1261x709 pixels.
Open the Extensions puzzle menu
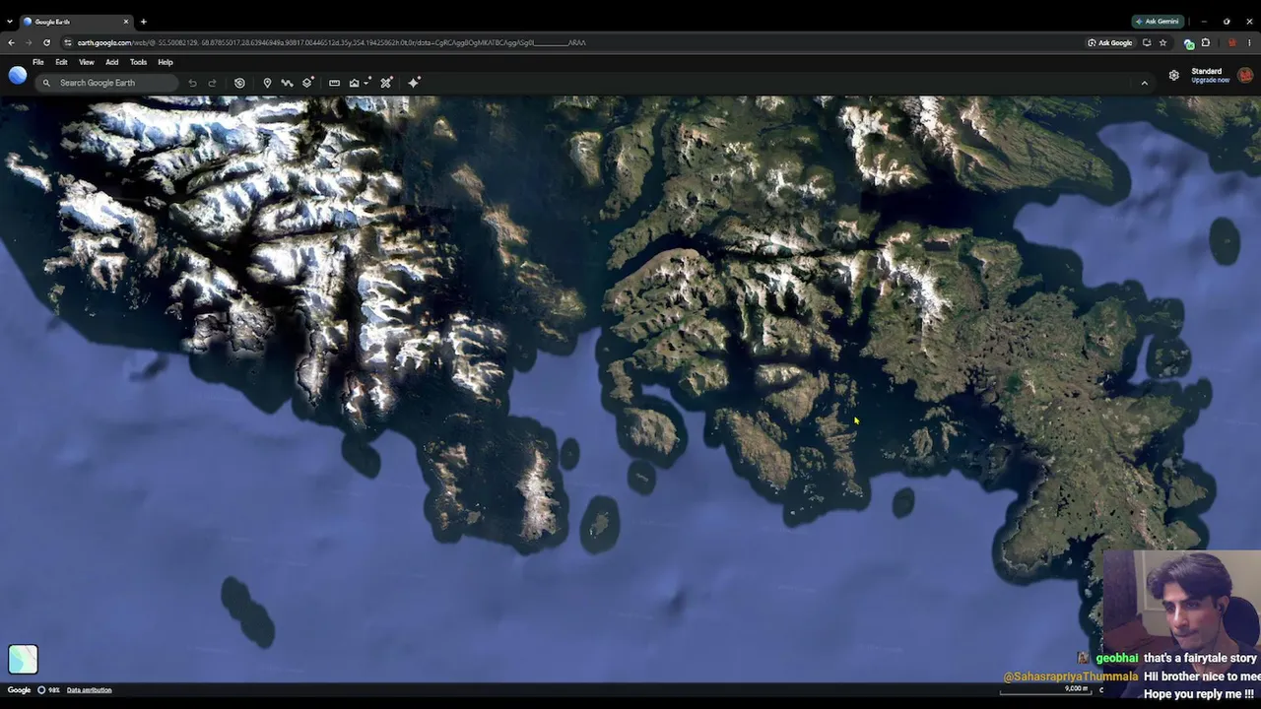click(x=1206, y=42)
